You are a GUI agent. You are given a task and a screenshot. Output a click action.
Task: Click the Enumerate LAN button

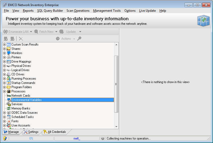[x=16, y=32]
